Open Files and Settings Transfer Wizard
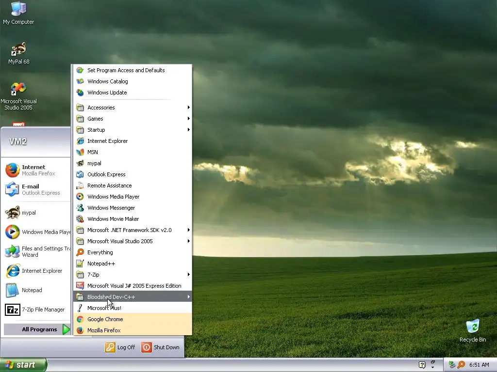The height and width of the screenshot is (372, 497). coord(36,251)
